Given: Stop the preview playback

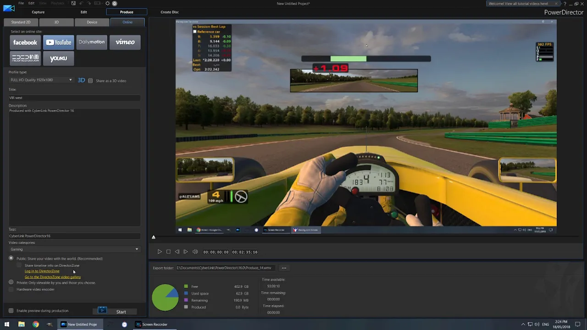Looking at the screenshot, I should [x=168, y=252].
